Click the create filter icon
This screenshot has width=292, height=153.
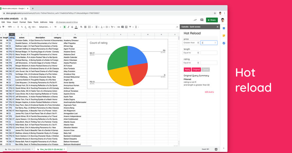(130, 27)
